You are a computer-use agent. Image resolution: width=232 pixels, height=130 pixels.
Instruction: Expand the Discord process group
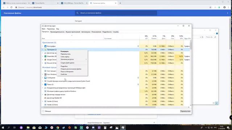(43, 63)
